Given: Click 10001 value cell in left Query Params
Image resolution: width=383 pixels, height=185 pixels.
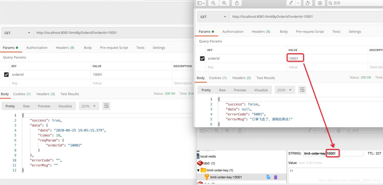Looking at the screenshot, I should pyautogui.click(x=131, y=74).
